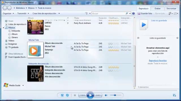Toggle repeat playback

coord(67,95)
